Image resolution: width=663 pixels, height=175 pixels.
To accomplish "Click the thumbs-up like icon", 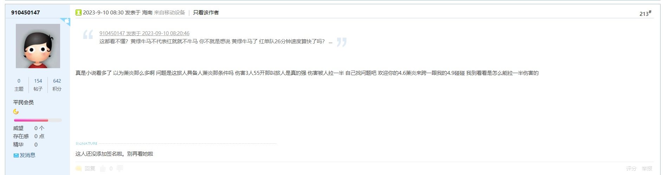I will (x=103, y=169).
